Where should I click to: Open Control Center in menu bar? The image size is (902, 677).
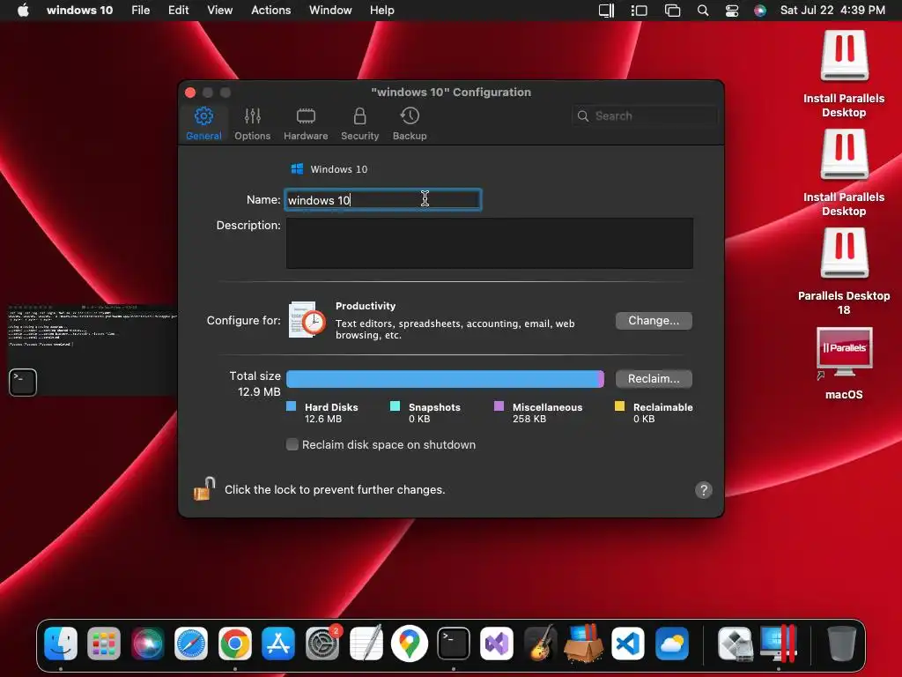pyautogui.click(x=732, y=11)
